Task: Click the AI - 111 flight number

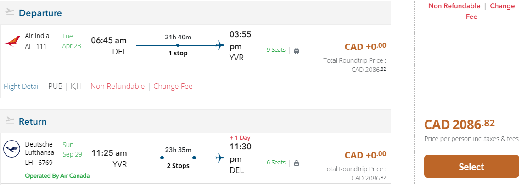Action: [x=36, y=46]
